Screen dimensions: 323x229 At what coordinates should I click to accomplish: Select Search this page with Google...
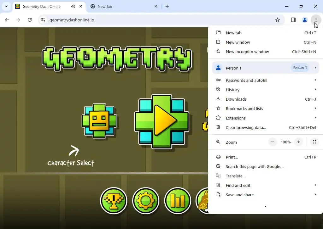pyautogui.click(x=266, y=167)
